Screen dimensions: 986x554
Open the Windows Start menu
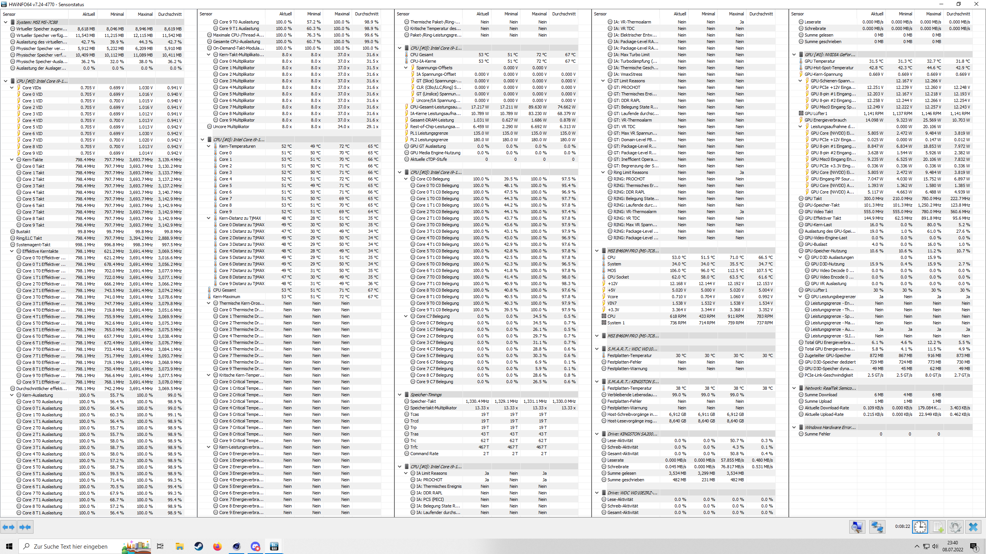(x=9, y=546)
